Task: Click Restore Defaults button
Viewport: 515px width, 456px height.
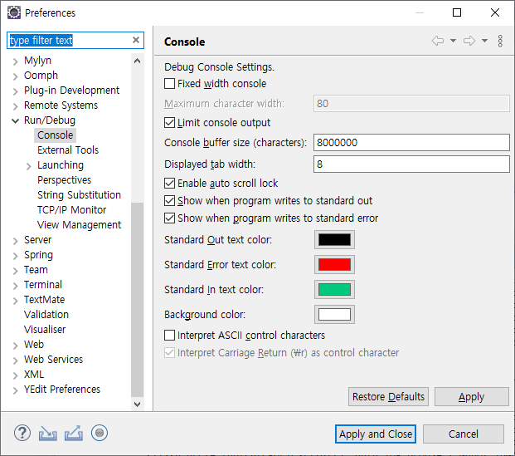Action: 388,397
